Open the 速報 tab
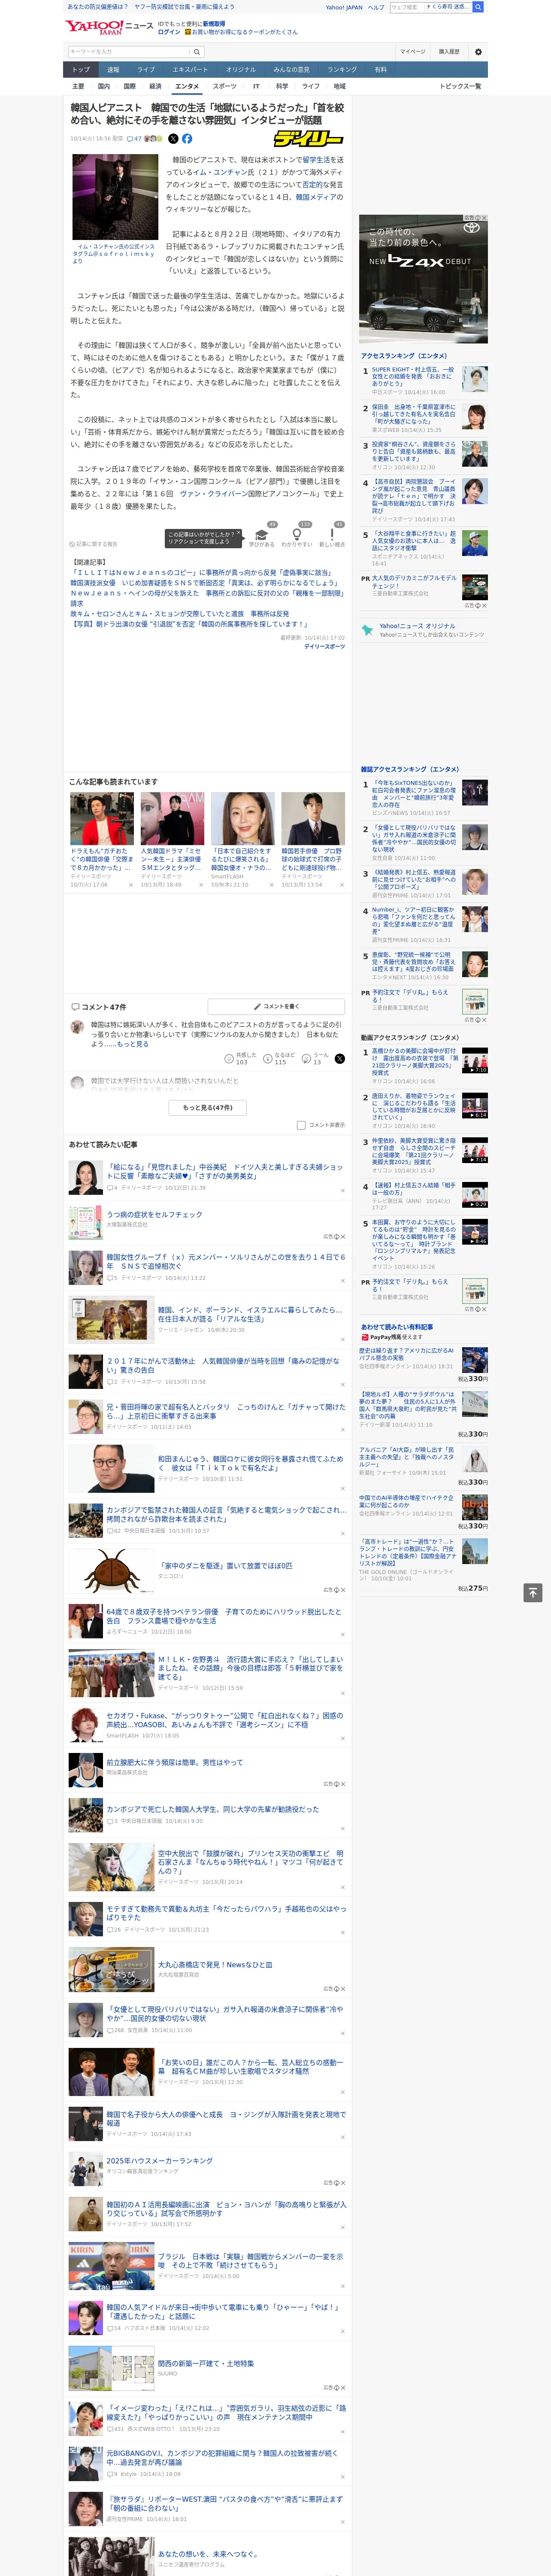 pos(113,69)
